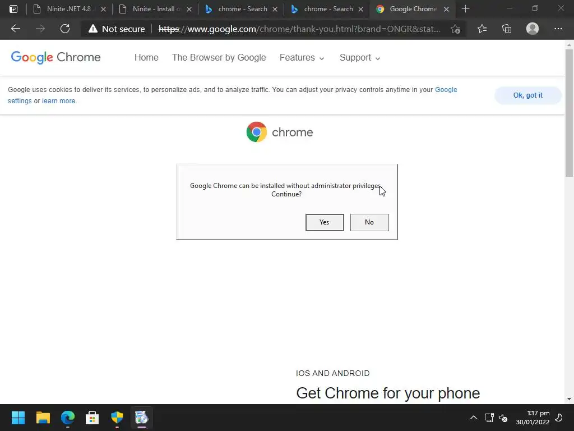The width and height of the screenshot is (574, 431).
Task: Open Microsoft Edge taskbar icon
Action: click(68, 418)
